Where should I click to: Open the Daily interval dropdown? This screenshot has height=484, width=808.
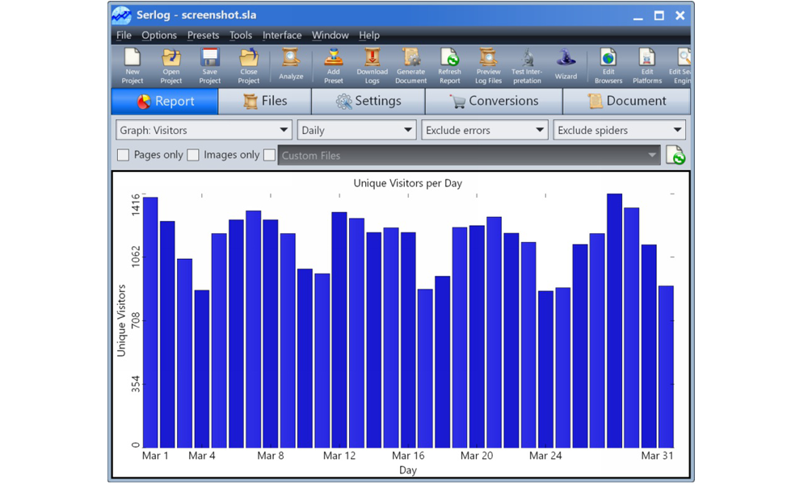pyautogui.click(x=356, y=130)
